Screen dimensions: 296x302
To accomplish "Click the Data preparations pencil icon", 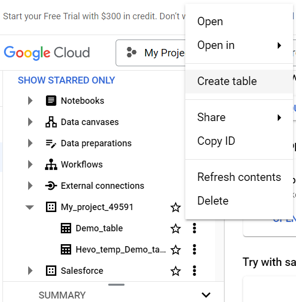I will [51, 143].
